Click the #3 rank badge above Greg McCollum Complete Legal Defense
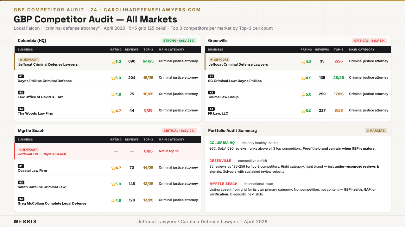 [21, 199]
